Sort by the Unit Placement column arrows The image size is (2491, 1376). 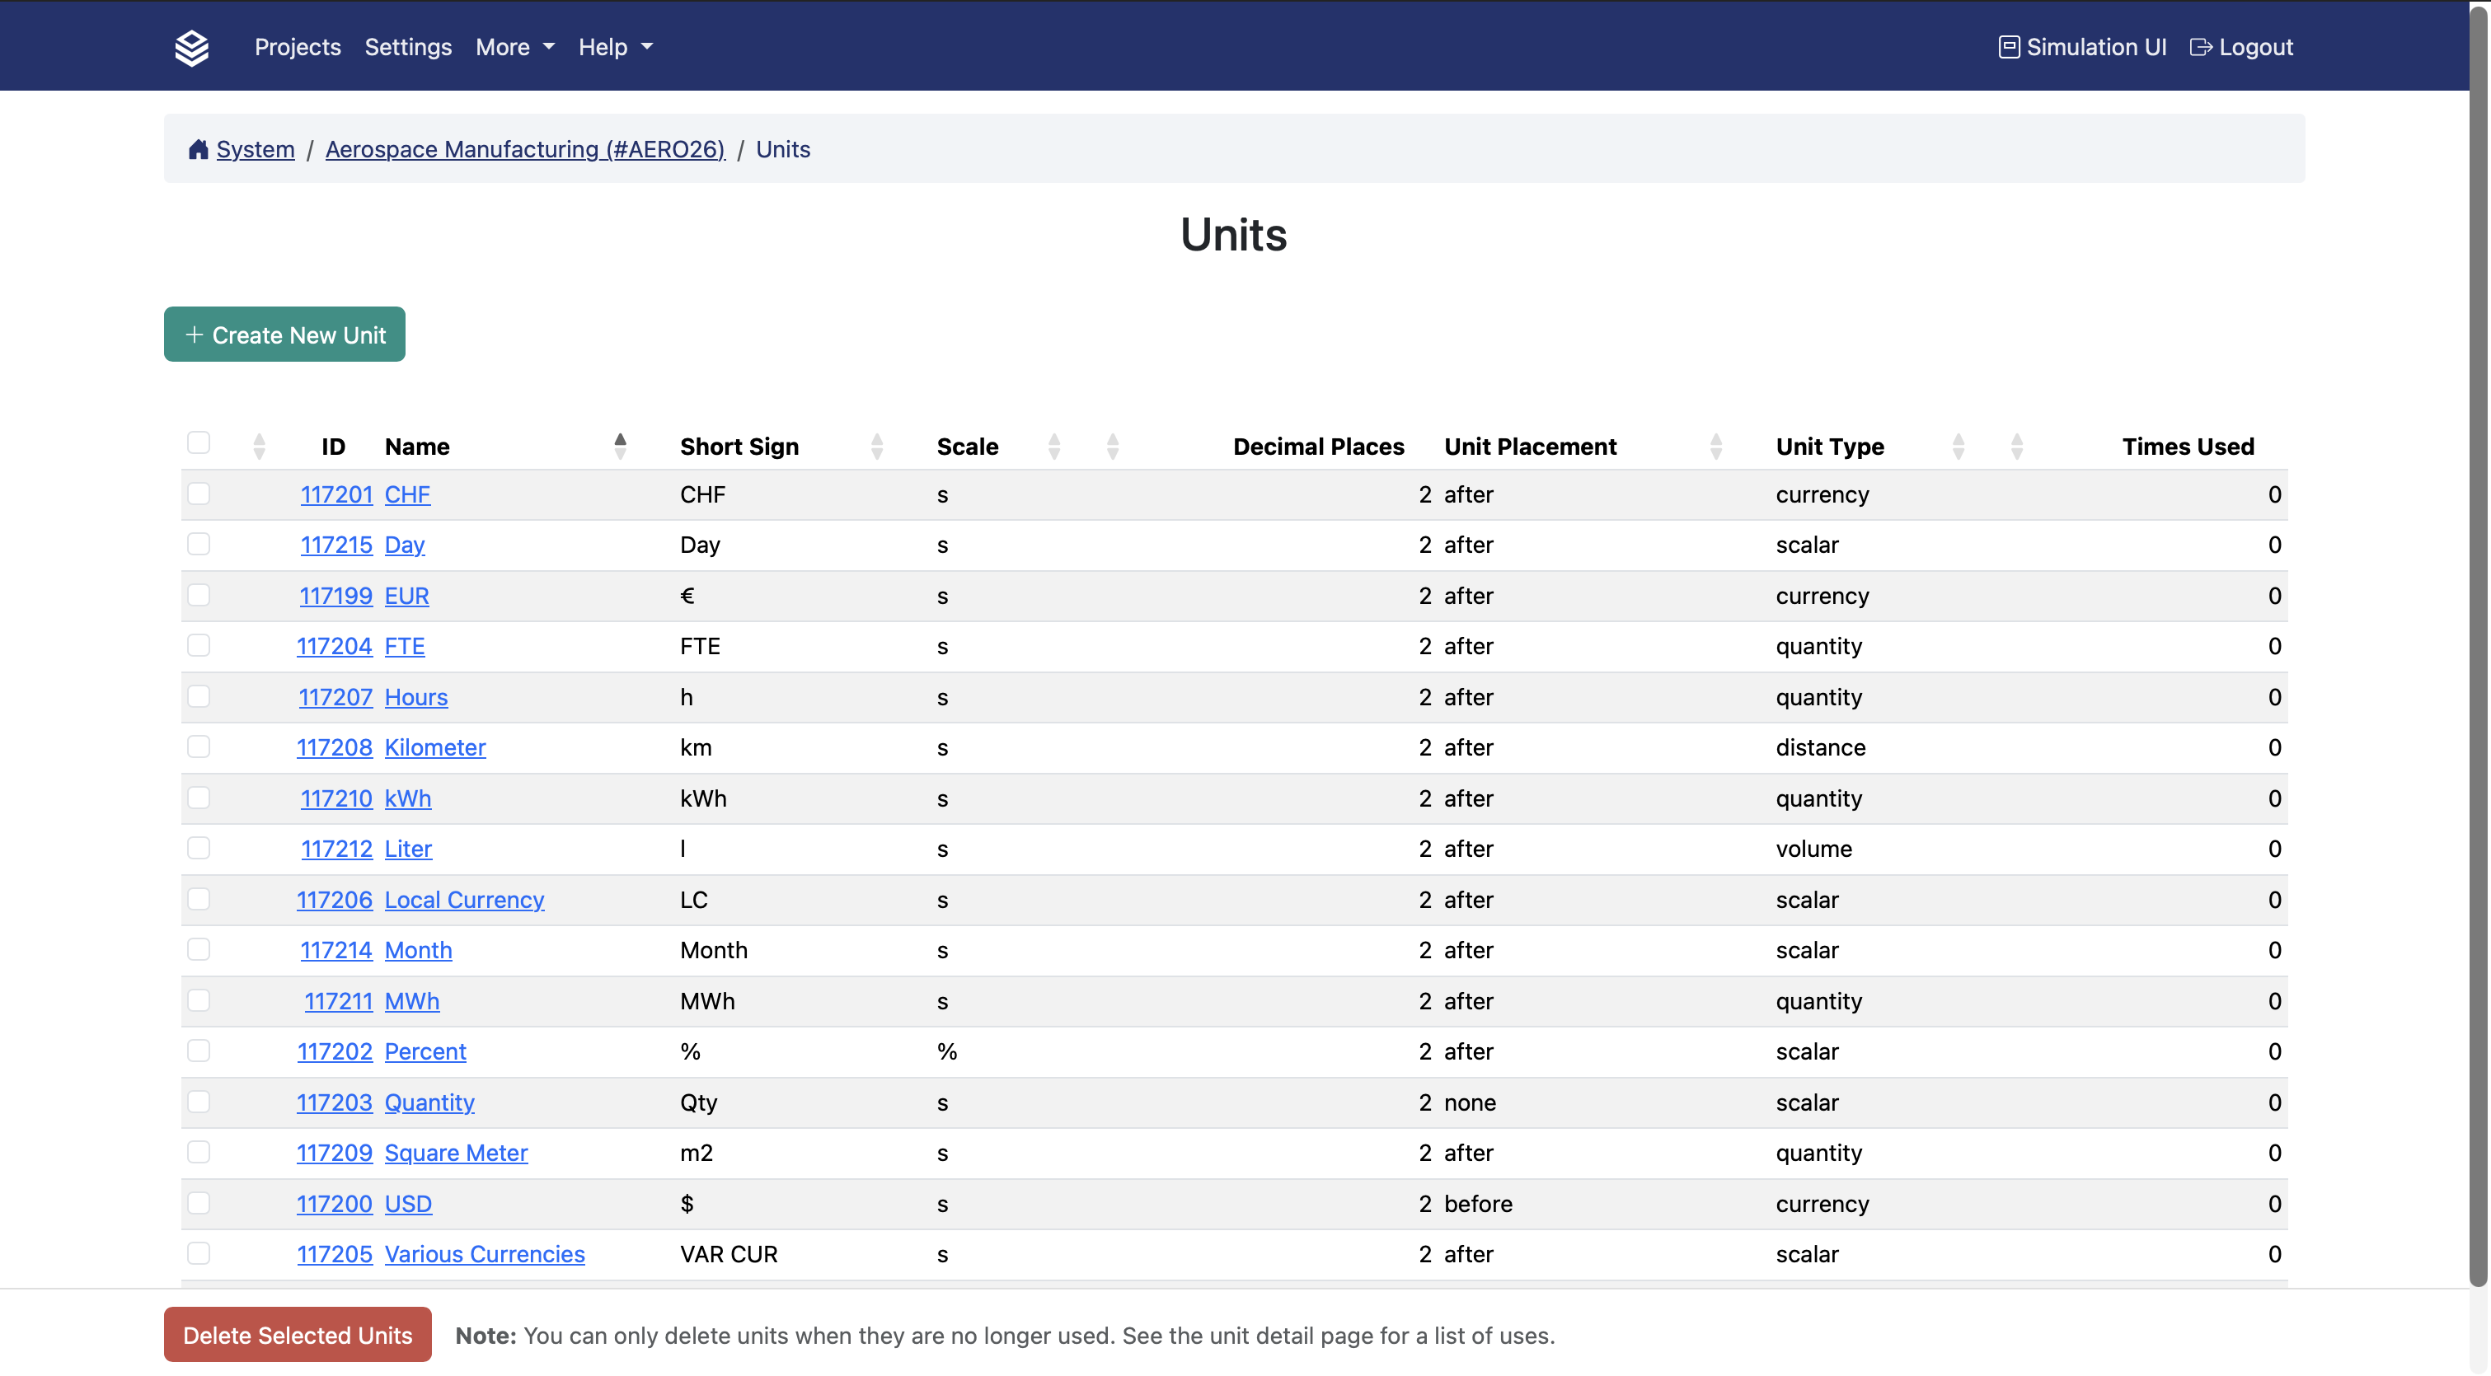pyautogui.click(x=1715, y=446)
